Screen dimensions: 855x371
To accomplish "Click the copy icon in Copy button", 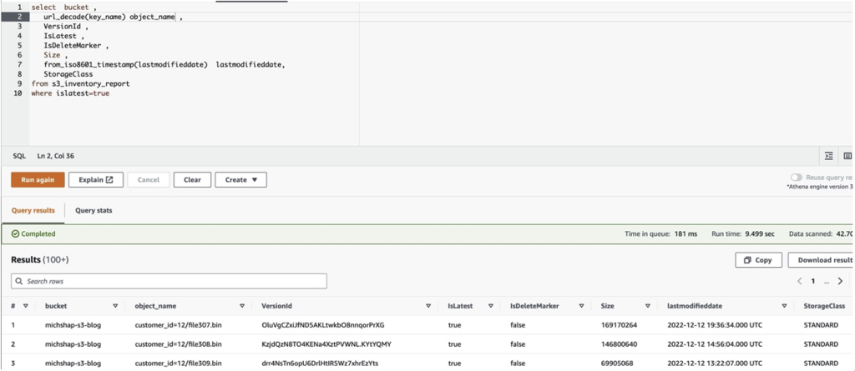I will point(747,260).
